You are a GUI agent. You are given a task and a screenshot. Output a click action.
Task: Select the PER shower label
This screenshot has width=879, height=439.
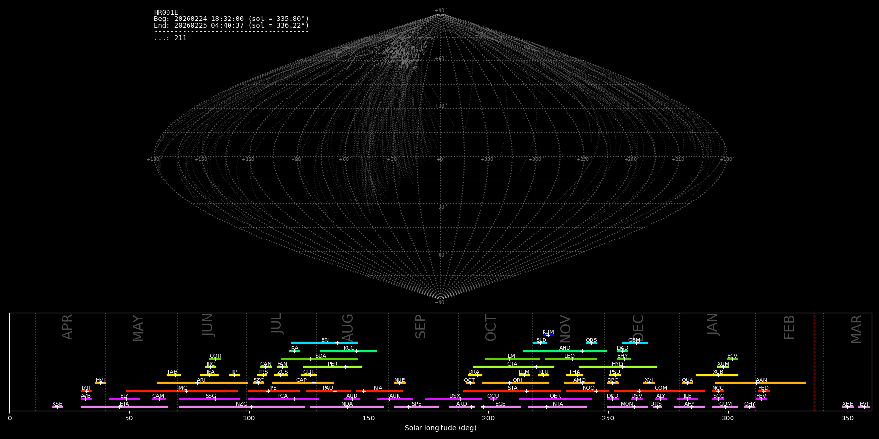pos(333,364)
